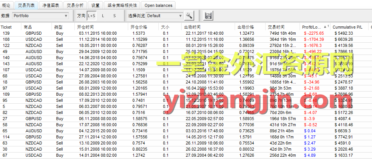Click profit value $ -4.07

310,112
